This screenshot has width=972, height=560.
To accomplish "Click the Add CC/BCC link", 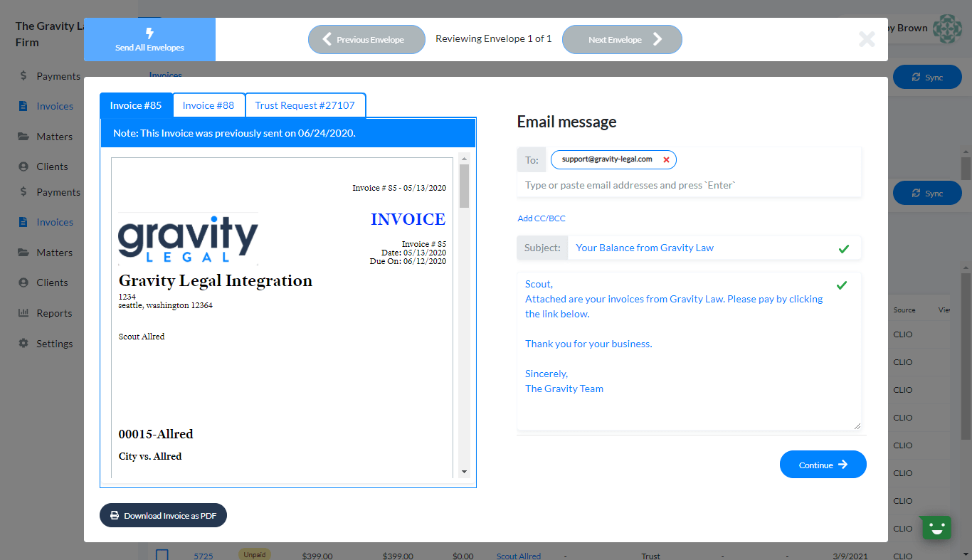I will coord(542,218).
